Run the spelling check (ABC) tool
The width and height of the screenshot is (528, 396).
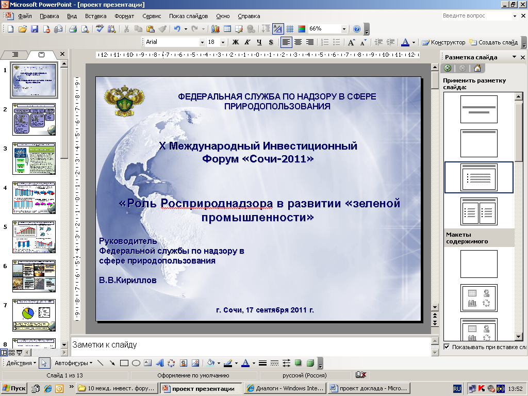100,29
